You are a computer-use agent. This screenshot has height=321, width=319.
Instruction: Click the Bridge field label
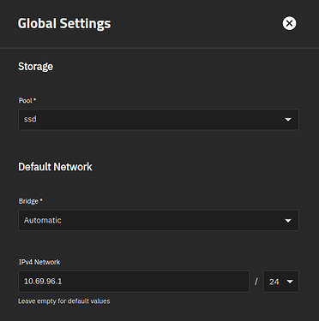(x=30, y=201)
